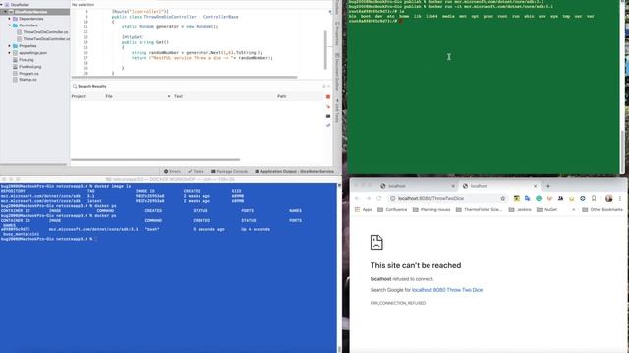
Task: Expand the Dependencies node
Action: [x=10, y=19]
